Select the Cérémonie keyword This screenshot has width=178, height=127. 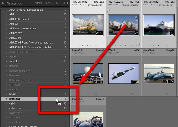click(16, 113)
